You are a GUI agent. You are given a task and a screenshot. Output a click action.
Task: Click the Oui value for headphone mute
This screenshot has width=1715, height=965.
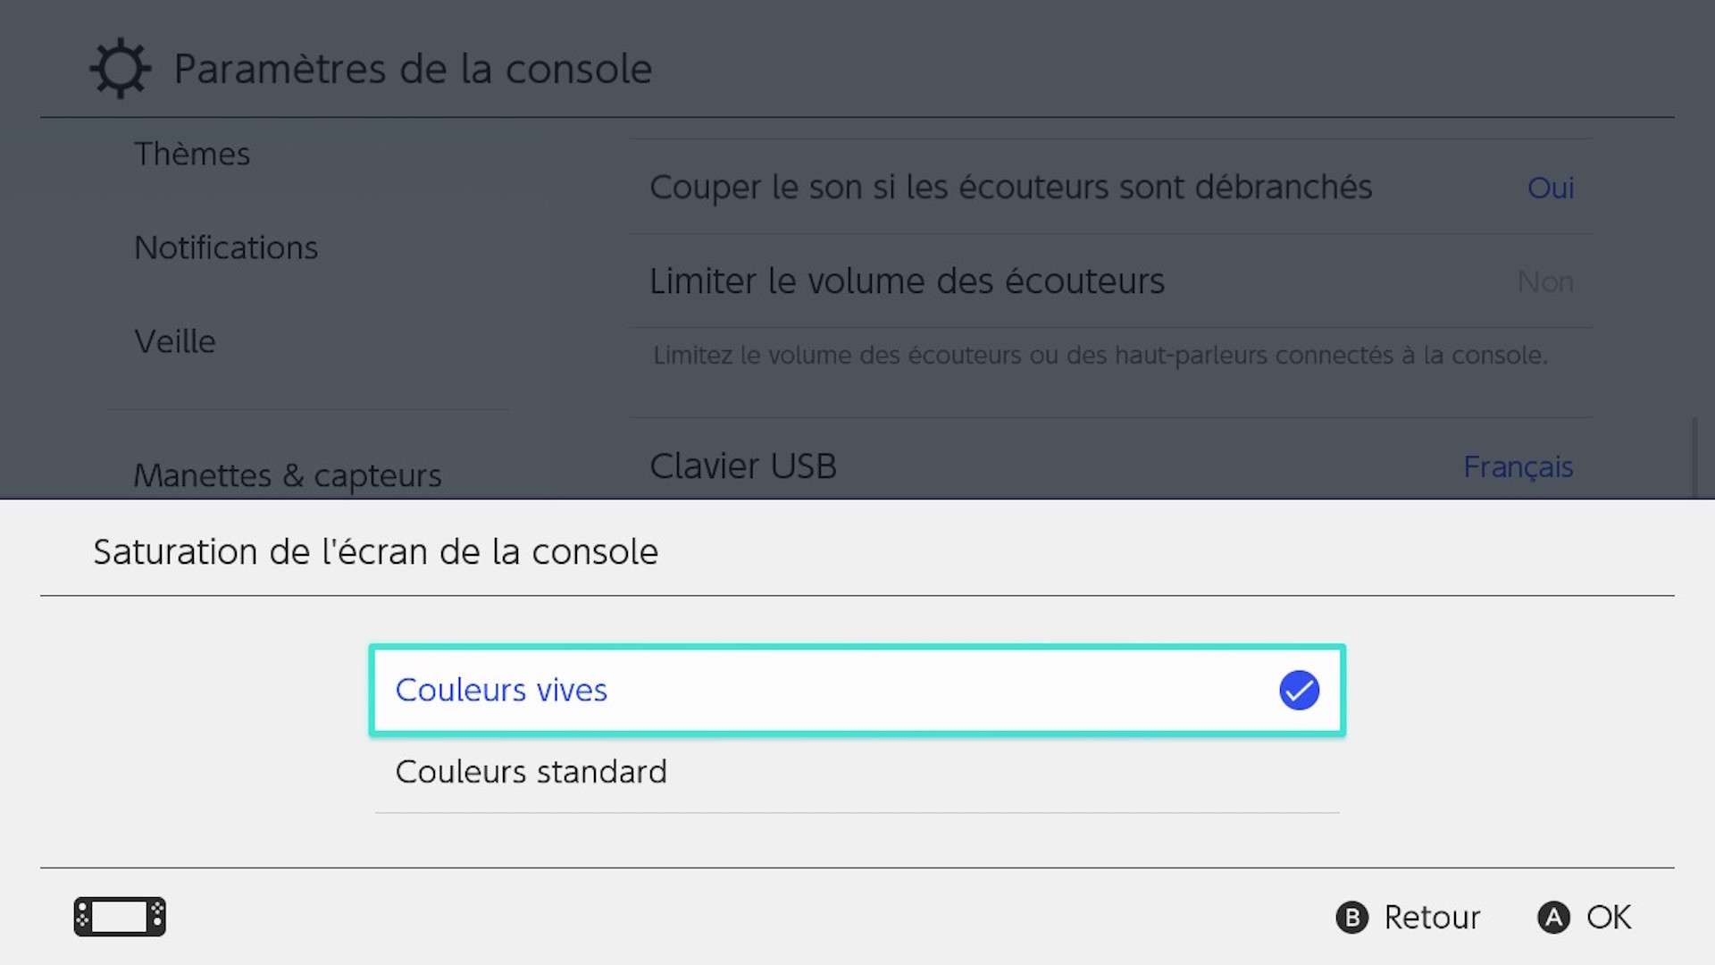[x=1550, y=189]
